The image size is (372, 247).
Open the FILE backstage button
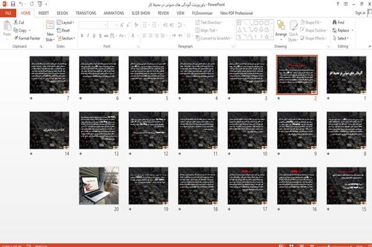pos(8,13)
